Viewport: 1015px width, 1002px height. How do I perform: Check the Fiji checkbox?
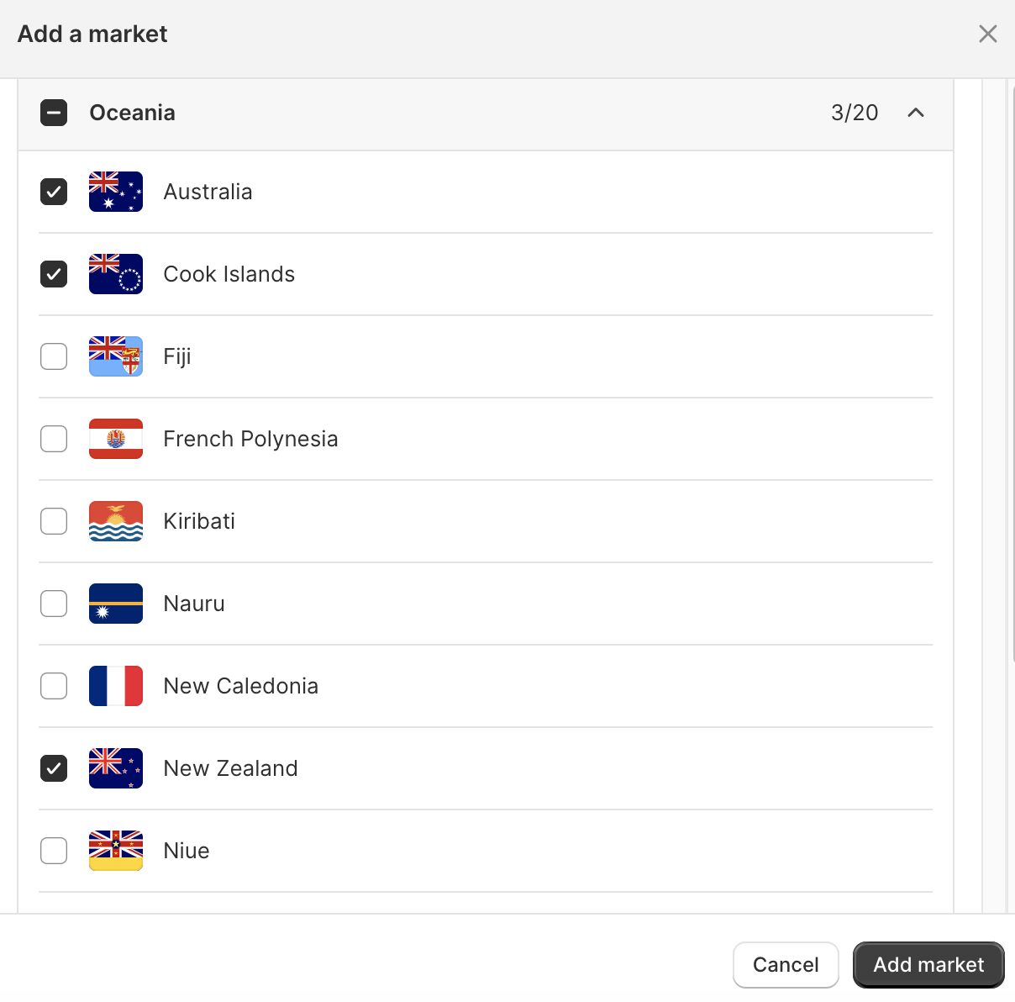54,356
